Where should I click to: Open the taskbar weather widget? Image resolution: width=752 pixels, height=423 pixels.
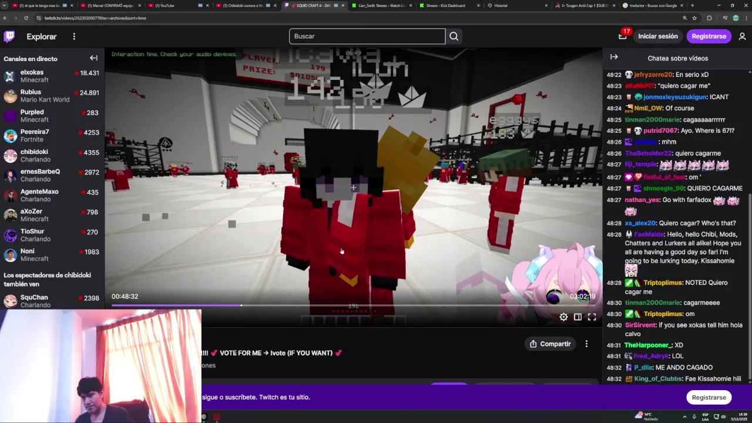[646, 417]
